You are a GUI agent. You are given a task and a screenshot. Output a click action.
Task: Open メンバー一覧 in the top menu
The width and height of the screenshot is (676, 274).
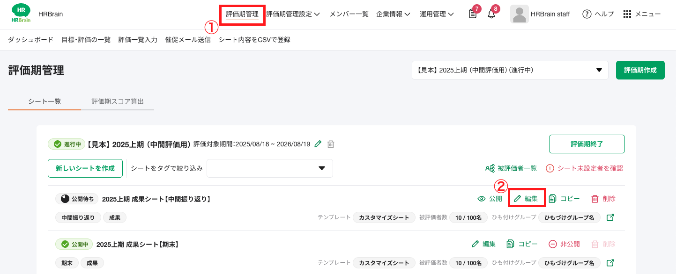point(349,14)
